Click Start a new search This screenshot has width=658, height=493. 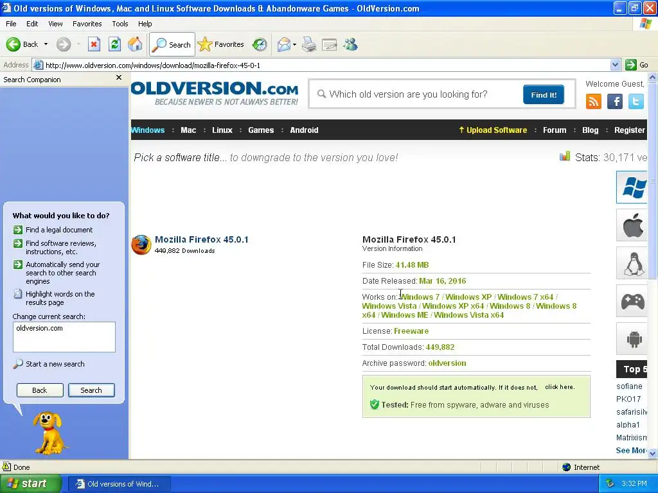pos(49,364)
